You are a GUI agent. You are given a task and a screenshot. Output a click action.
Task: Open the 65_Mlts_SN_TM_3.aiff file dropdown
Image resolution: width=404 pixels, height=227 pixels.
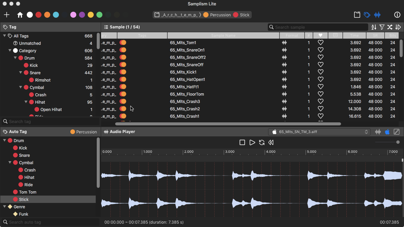point(319,132)
